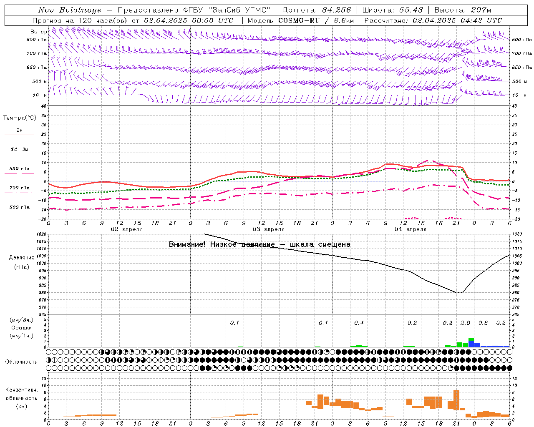534x427 pixels.
Task: Click the "Давление" pressure panel label
Action: tap(21, 258)
